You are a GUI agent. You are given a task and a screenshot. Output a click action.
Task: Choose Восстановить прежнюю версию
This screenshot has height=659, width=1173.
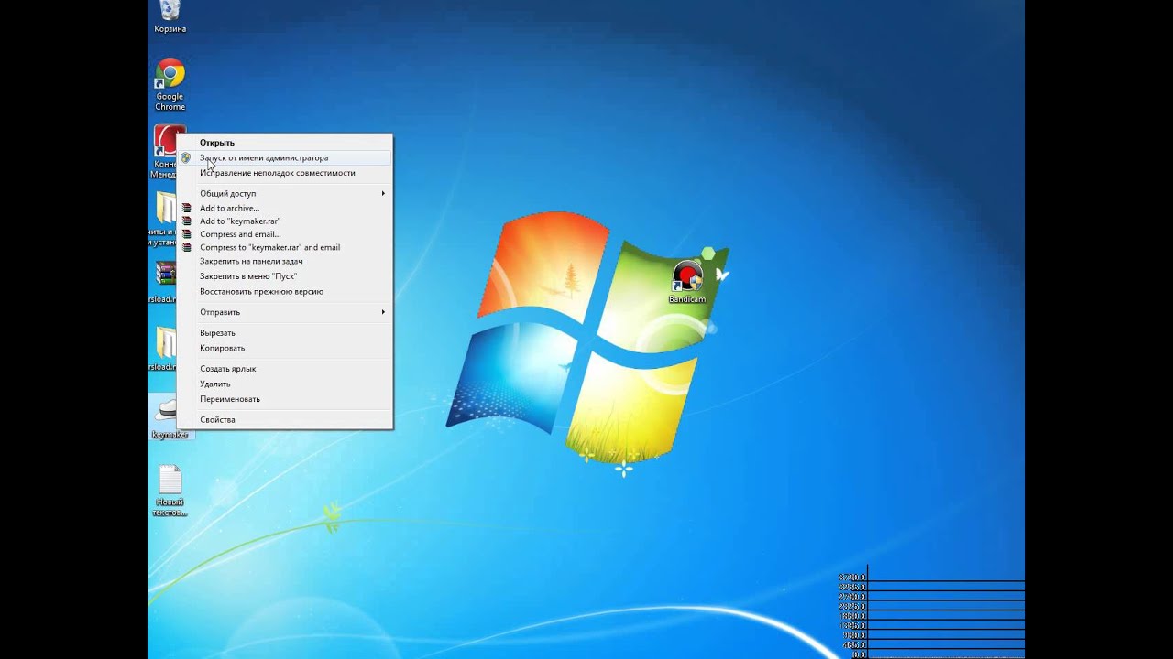point(285,292)
